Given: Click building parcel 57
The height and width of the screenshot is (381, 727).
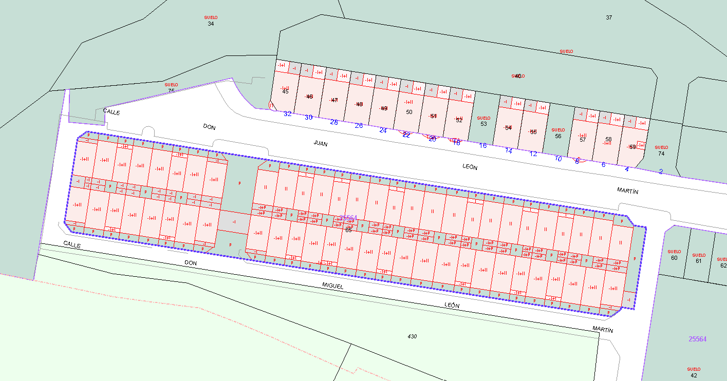Looking at the screenshot, I should pos(582,140).
